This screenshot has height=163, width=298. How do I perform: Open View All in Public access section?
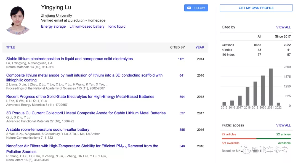click(283, 125)
